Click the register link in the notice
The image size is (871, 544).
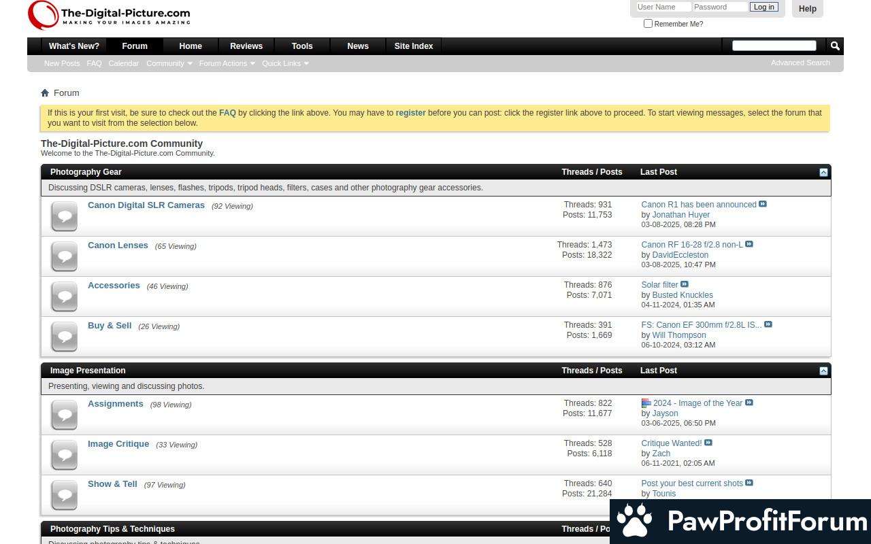pos(411,113)
